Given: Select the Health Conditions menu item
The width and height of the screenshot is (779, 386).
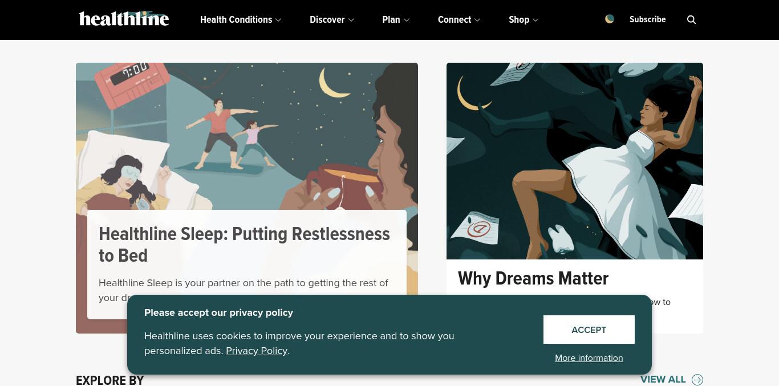Looking at the screenshot, I should [236, 19].
